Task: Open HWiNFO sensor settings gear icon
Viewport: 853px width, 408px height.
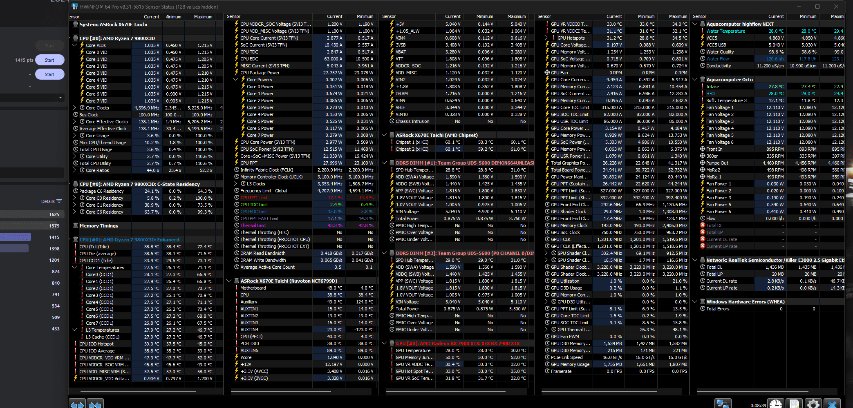Action: click(x=813, y=404)
